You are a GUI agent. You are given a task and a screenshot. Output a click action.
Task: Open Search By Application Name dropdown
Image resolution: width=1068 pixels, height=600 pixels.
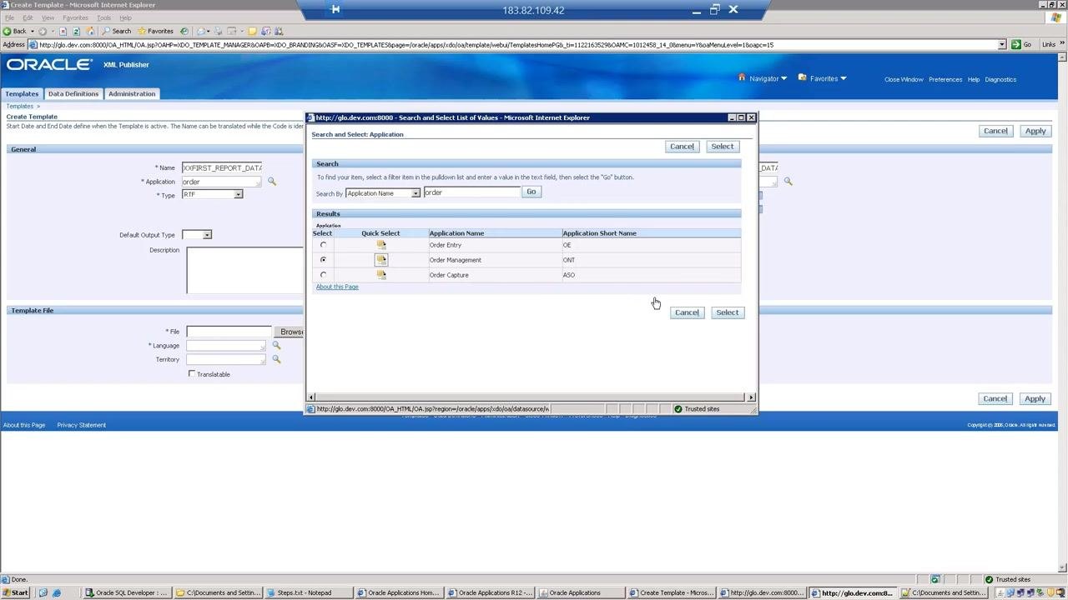[x=383, y=193]
